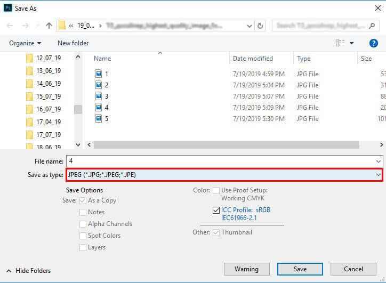Toggle Alpha Channels checkbox
Screen dimensions: 386x283
83,224
